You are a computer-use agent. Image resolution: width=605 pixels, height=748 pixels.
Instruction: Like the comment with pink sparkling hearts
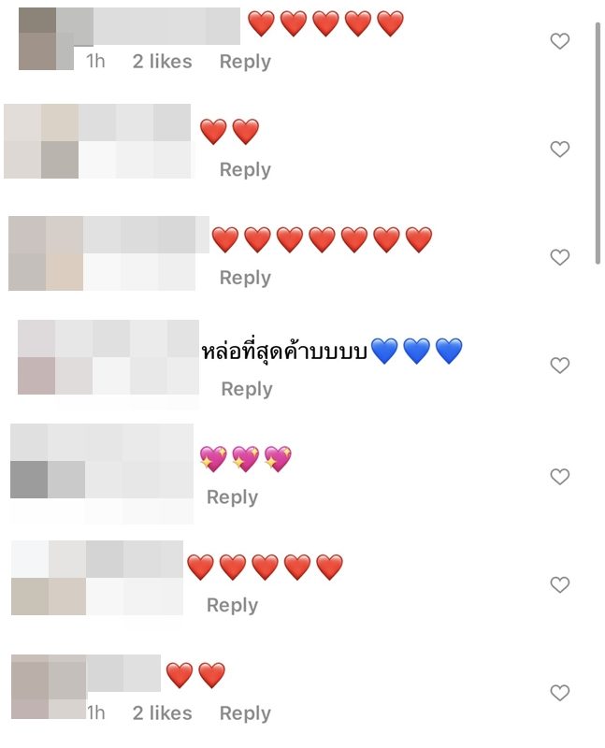point(560,477)
